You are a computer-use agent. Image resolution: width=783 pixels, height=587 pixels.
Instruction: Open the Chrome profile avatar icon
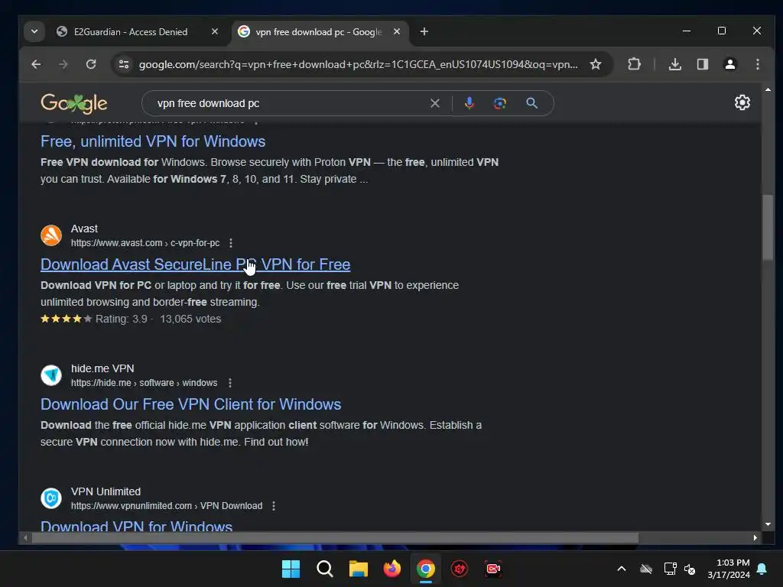pyautogui.click(x=729, y=64)
